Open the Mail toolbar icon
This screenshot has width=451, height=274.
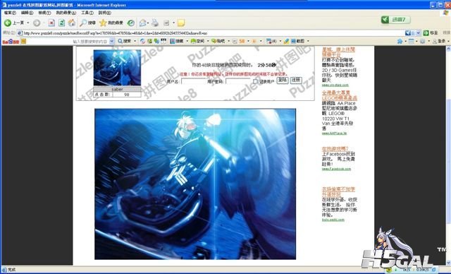pos(142,23)
